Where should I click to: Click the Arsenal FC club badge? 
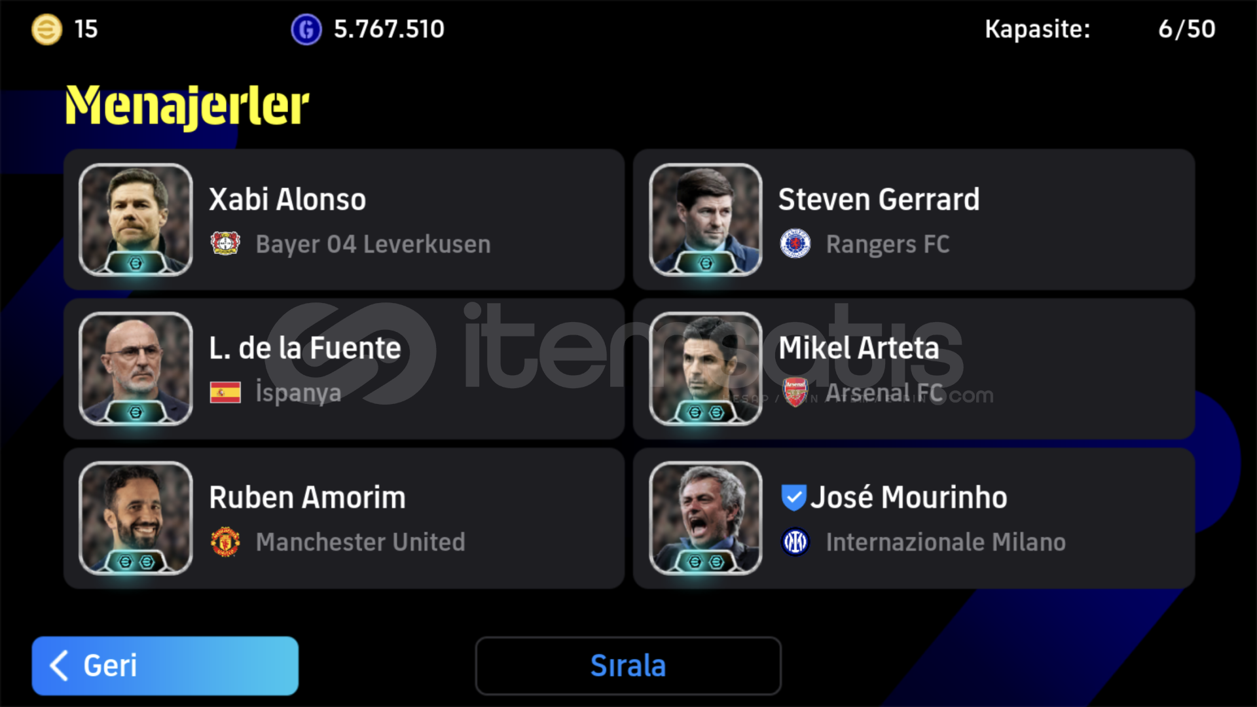coord(795,392)
